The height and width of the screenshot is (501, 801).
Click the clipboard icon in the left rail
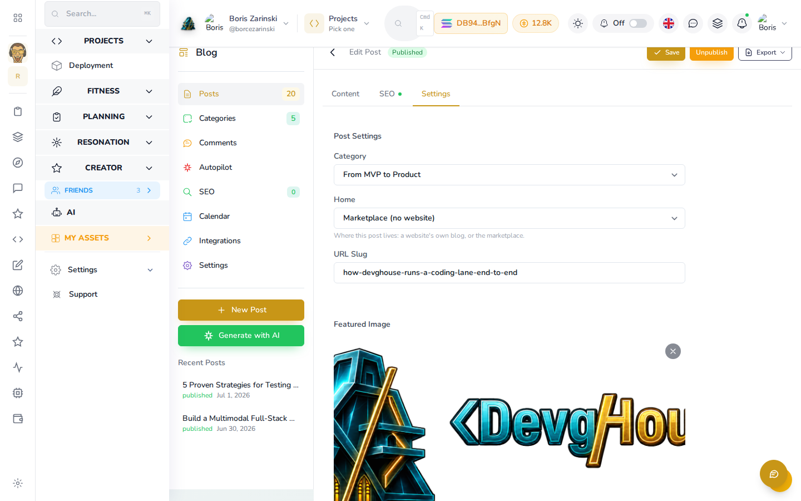(18, 111)
